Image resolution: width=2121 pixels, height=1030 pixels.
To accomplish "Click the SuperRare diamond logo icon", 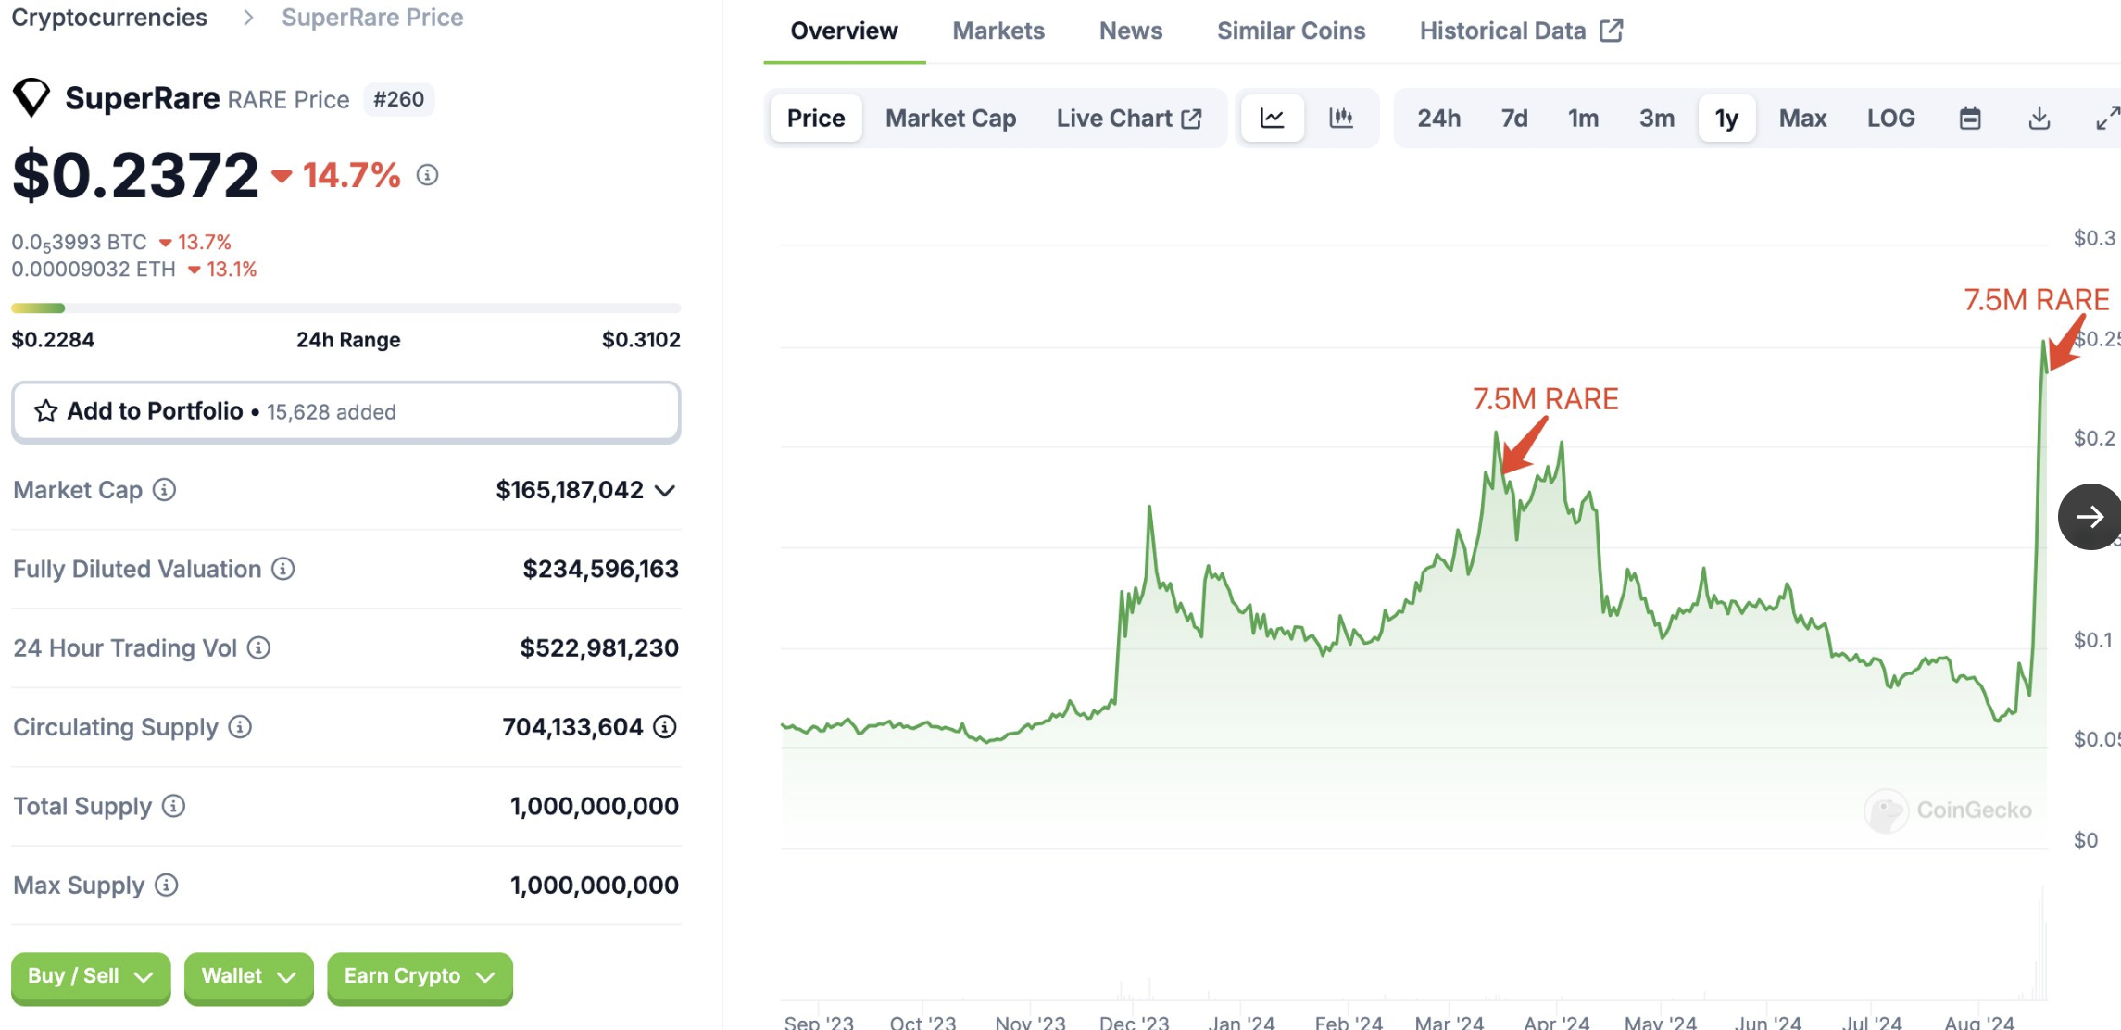I will [x=31, y=97].
